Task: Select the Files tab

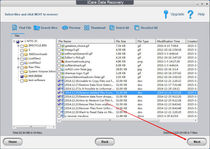Action: pyautogui.click(x=17, y=36)
